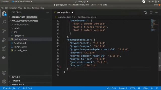Expand the public folder
Image resolution: width=161 pixels, height=90 pixels.
click(12, 28)
